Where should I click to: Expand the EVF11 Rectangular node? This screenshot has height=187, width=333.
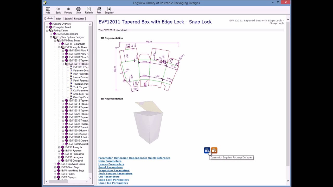59,44
